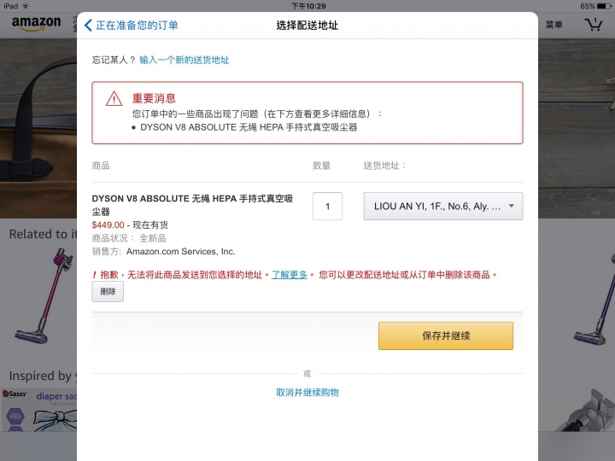Return to 正在准备您的订单
This screenshot has height=461, width=615.
coord(137,26)
